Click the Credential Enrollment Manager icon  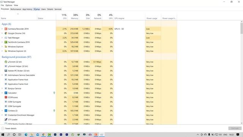[6, 115]
